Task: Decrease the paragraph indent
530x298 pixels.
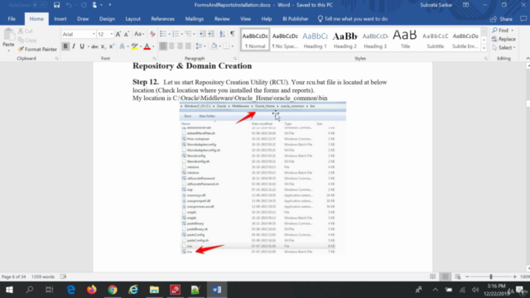Action: pyautogui.click(x=202, y=34)
